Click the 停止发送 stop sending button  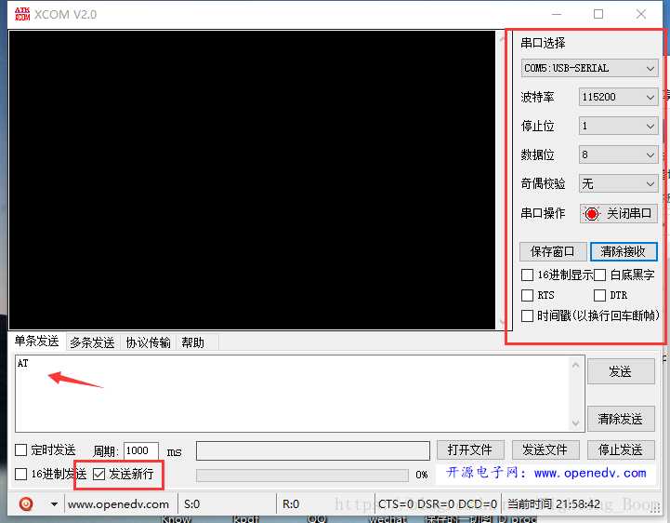pos(621,449)
